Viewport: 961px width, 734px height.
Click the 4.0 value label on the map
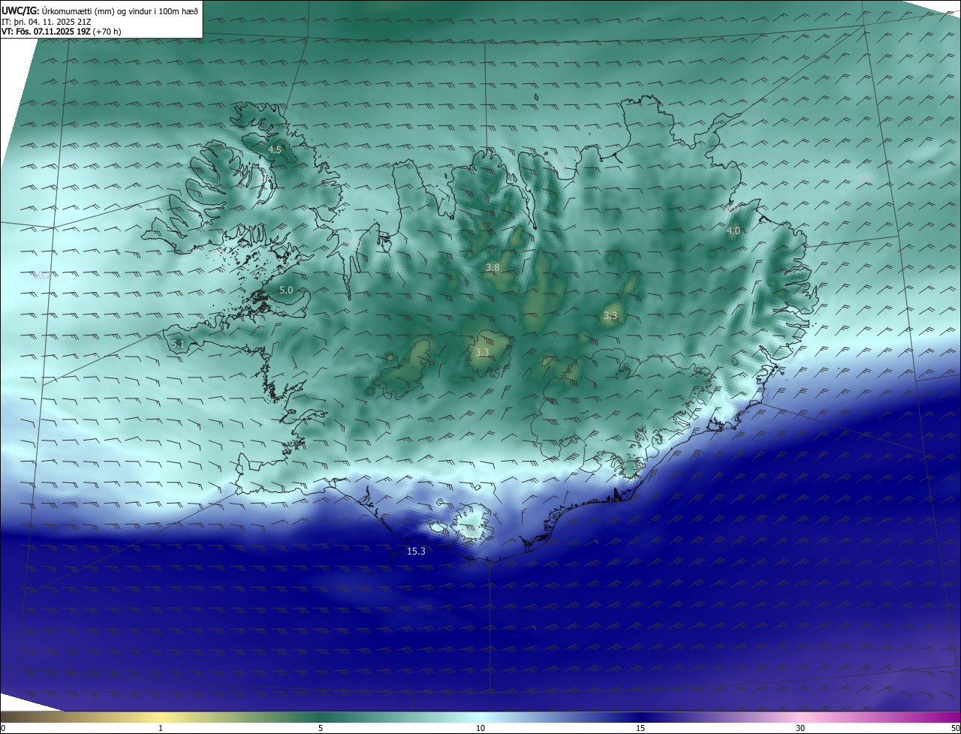734,231
